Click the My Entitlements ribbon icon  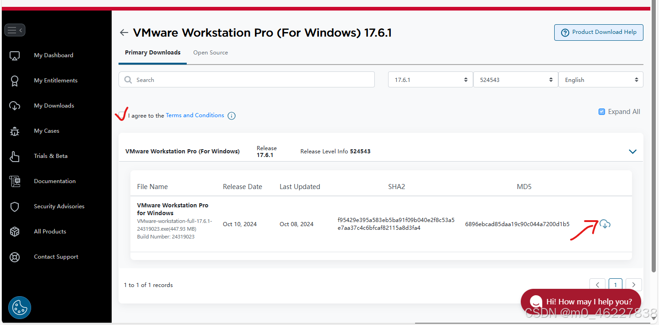15,81
